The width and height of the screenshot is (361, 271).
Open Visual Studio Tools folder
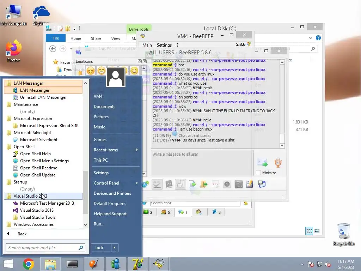pyautogui.click(x=43, y=217)
